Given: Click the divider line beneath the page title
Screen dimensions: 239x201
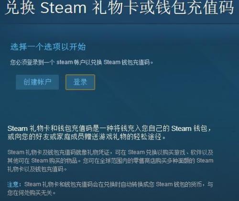Looking at the screenshot, I should [x=119, y=24].
